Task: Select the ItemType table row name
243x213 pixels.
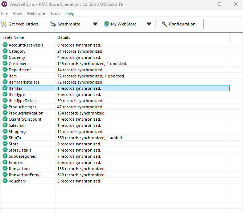Action: pyautogui.click(x=17, y=95)
